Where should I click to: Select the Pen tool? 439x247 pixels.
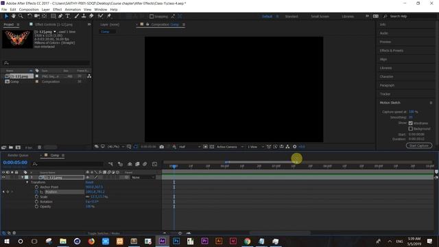[x=60, y=16]
